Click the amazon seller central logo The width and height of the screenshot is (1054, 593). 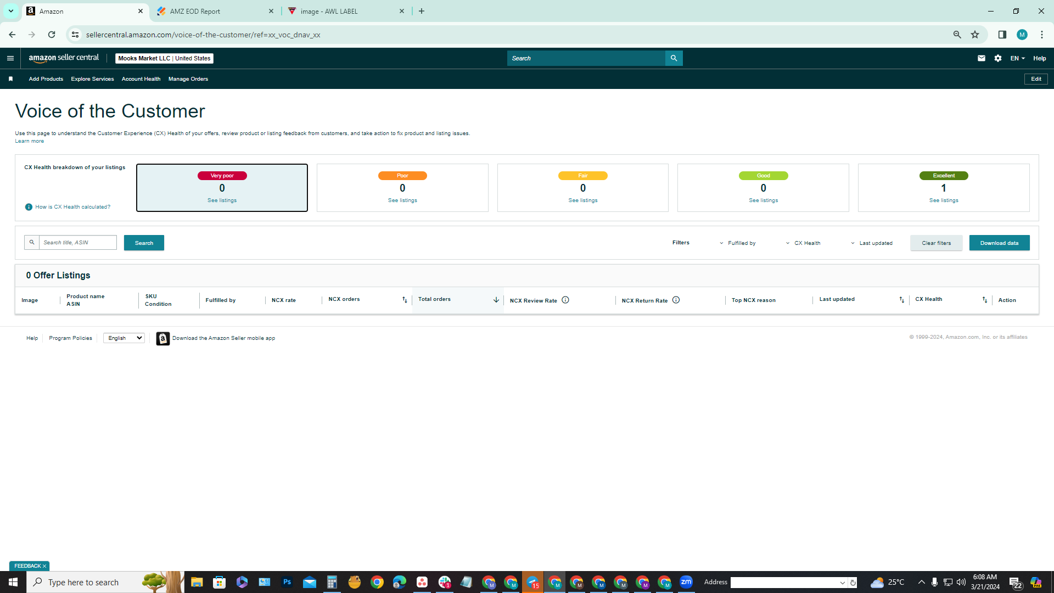(x=64, y=58)
